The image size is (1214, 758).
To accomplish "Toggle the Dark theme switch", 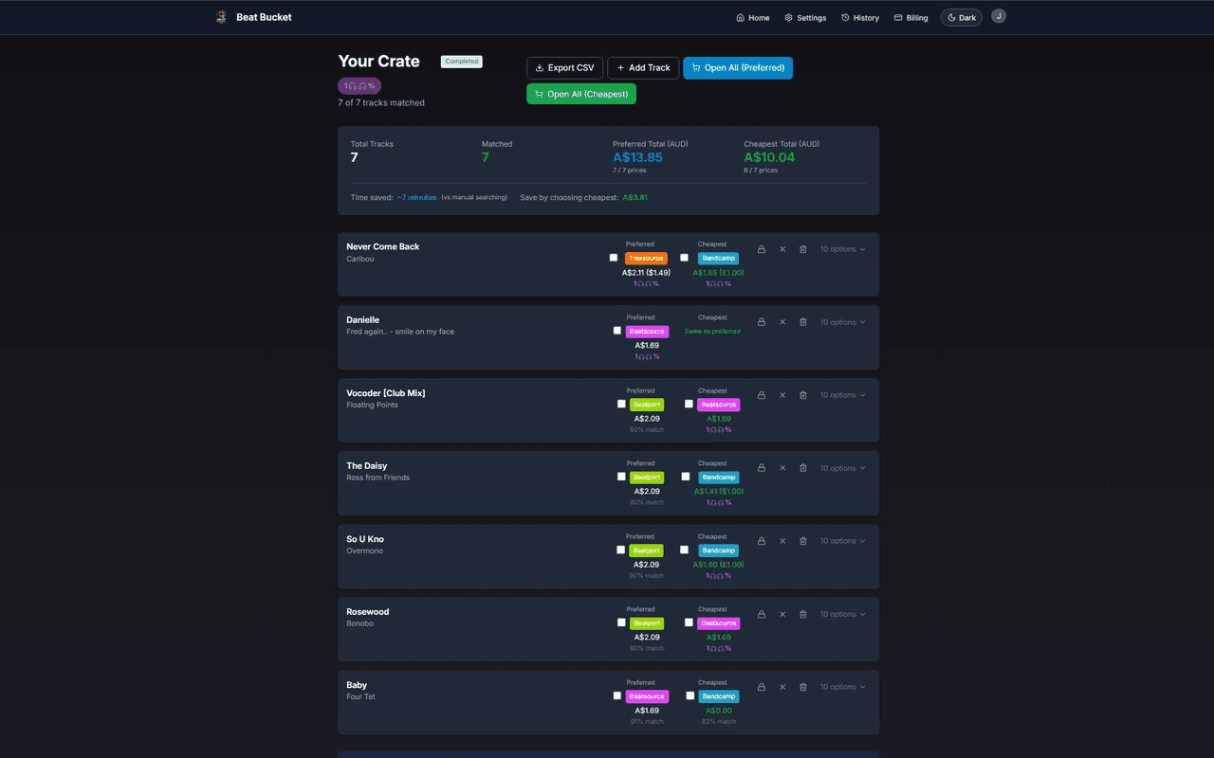I will coord(961,17).
